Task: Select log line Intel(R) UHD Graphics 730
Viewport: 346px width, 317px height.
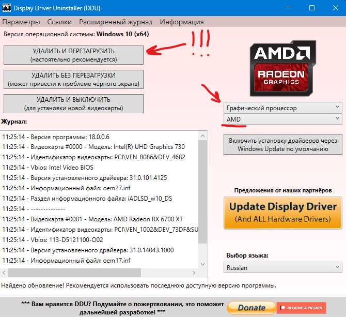Action: pos(93,147)
